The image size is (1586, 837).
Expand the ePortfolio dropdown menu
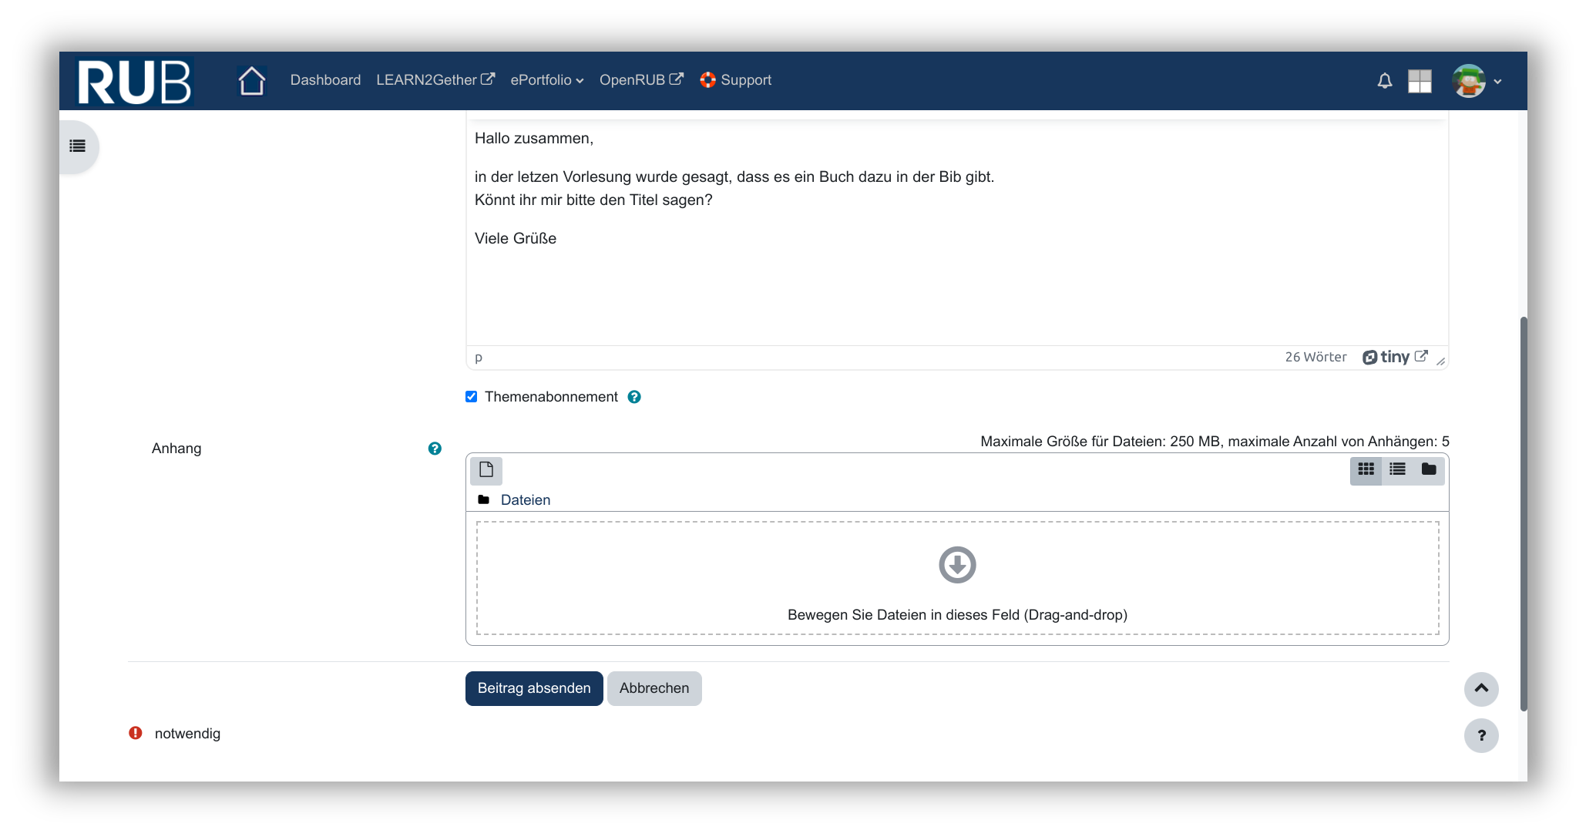(x=546, y=80)
